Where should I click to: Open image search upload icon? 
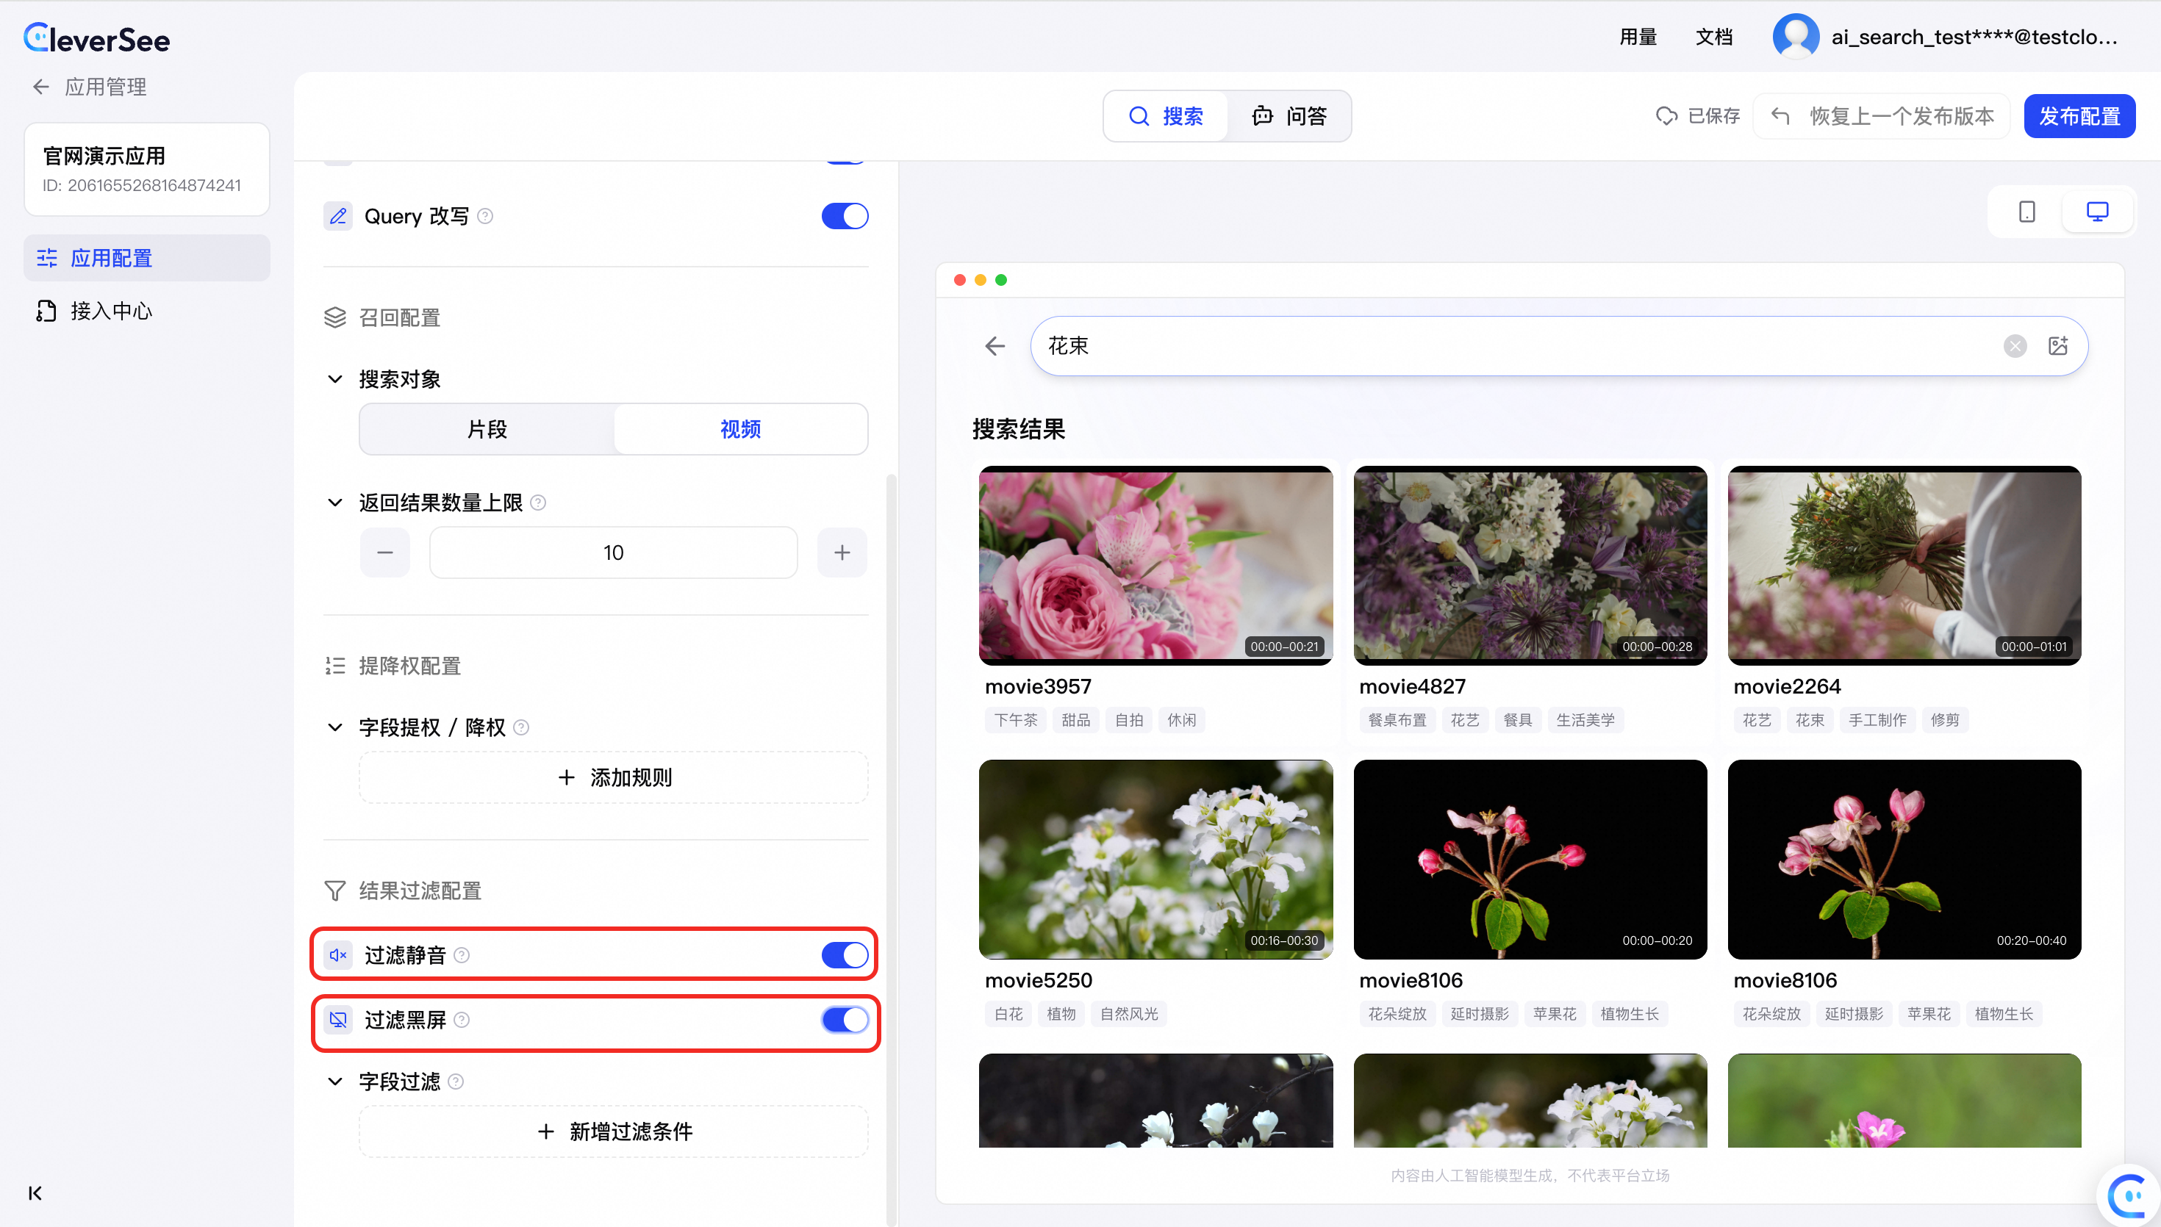tap(2058, 345)
